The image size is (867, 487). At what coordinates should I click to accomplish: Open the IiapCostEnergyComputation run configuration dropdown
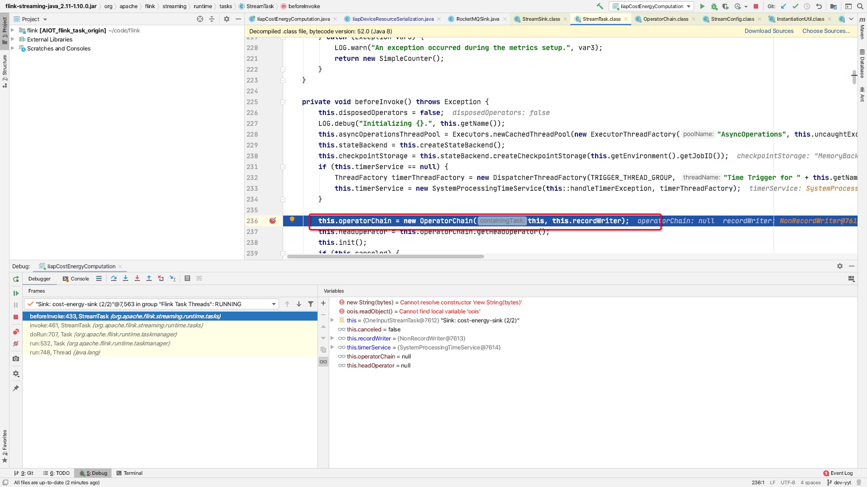coord(652,6)
